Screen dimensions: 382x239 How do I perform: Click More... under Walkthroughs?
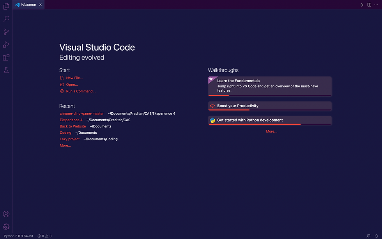[x=272, y=131]
